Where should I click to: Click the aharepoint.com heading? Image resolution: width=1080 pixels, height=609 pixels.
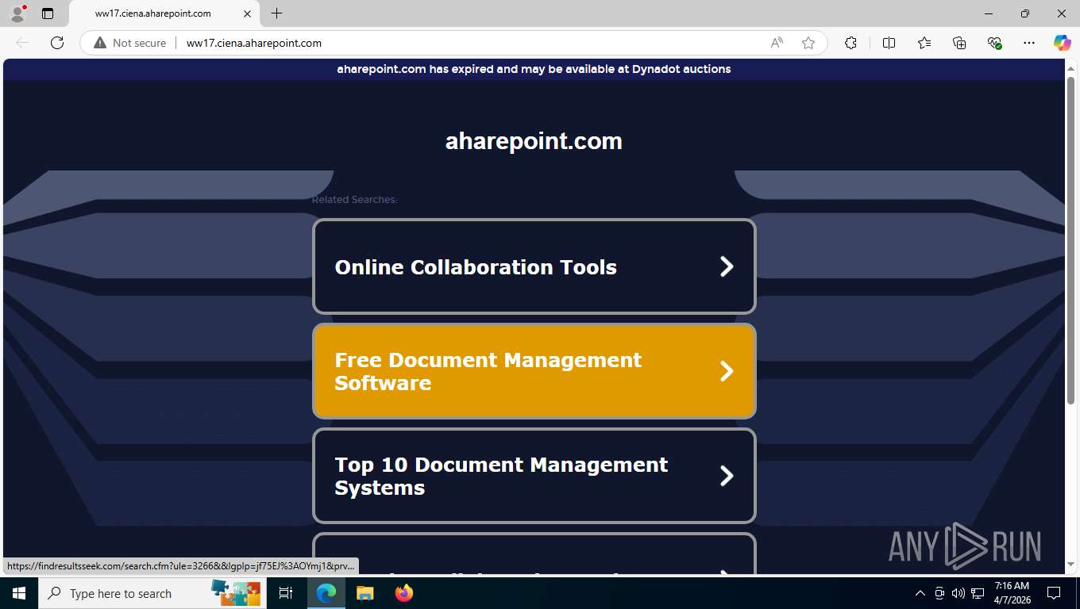click(x=534, y=141)
